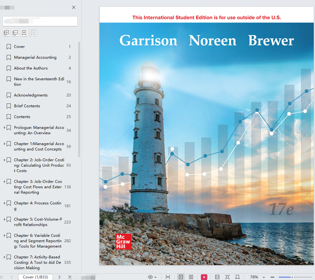This screenshot has width=315, height=280.
Task: Click the bookmark icon beside About the Authors
Action: tap(9, 68)
